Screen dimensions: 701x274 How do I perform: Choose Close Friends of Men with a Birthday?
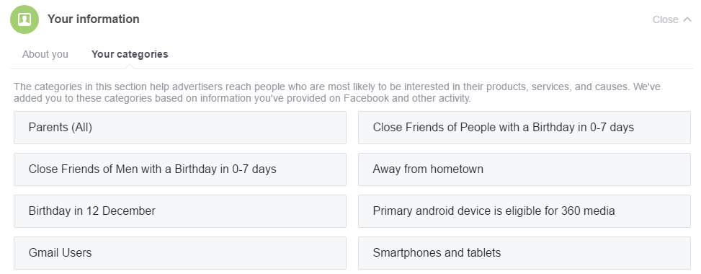(179, 169)
